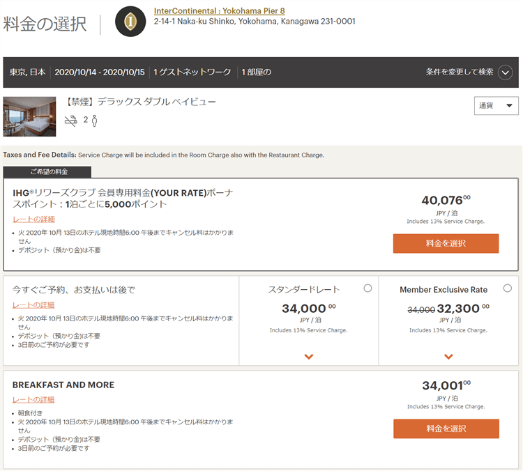
Task: Open レートの詳細 for IHG Rewards Club rate
Action: [33, 219]
